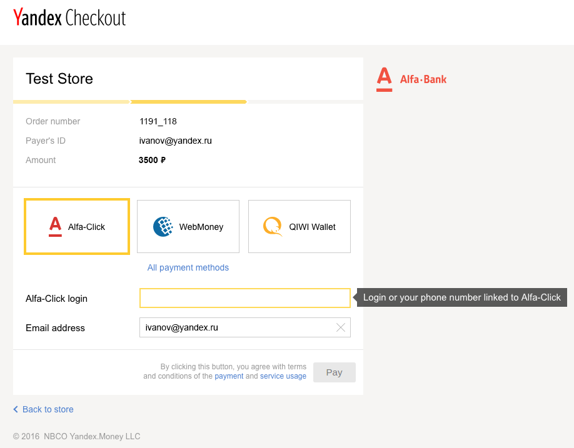Screen dimensions: 574x448
Task: Click the Email address input field
Action: tap(245, 327)
